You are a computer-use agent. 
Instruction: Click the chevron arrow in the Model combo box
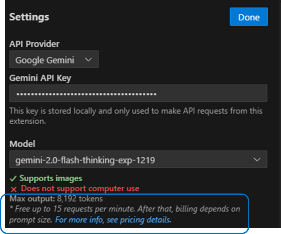coord(257,160)
